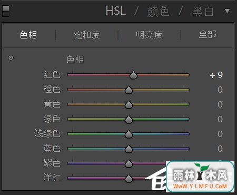Viewport: 237px width, 195px height.
Task: Click the 红色 hue slider handle
Action: (133, 75)
